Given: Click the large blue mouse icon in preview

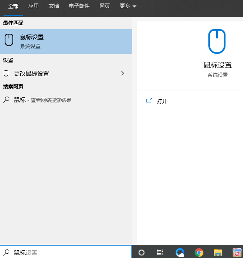Looking at the screenshot, I should [x=217, y=42].
